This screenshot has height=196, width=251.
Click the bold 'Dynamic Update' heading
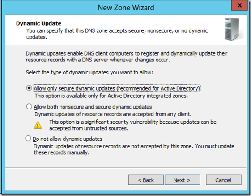[x=38, y=23]
